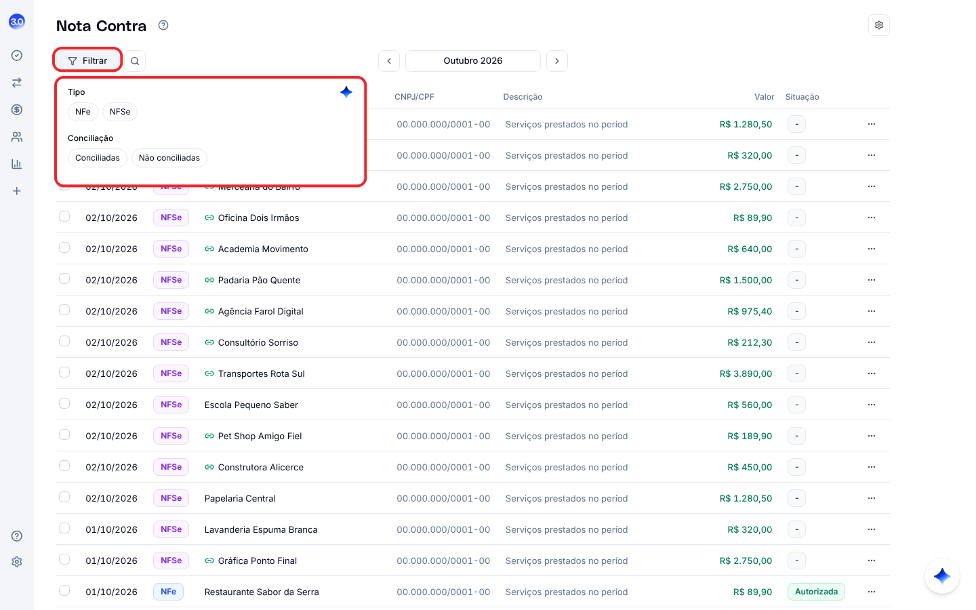The image size is (976, 610).
Task: Open the users section in the sidebar
Action: pyautogui.click(x=17, y=137)
